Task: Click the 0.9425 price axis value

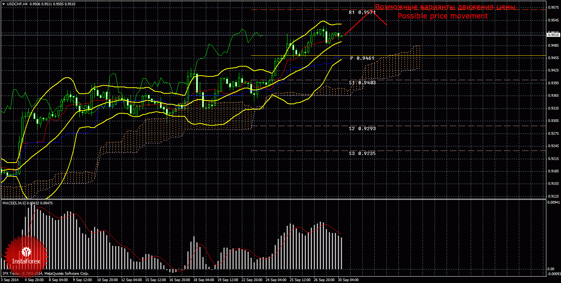Action: coord(553,70)
